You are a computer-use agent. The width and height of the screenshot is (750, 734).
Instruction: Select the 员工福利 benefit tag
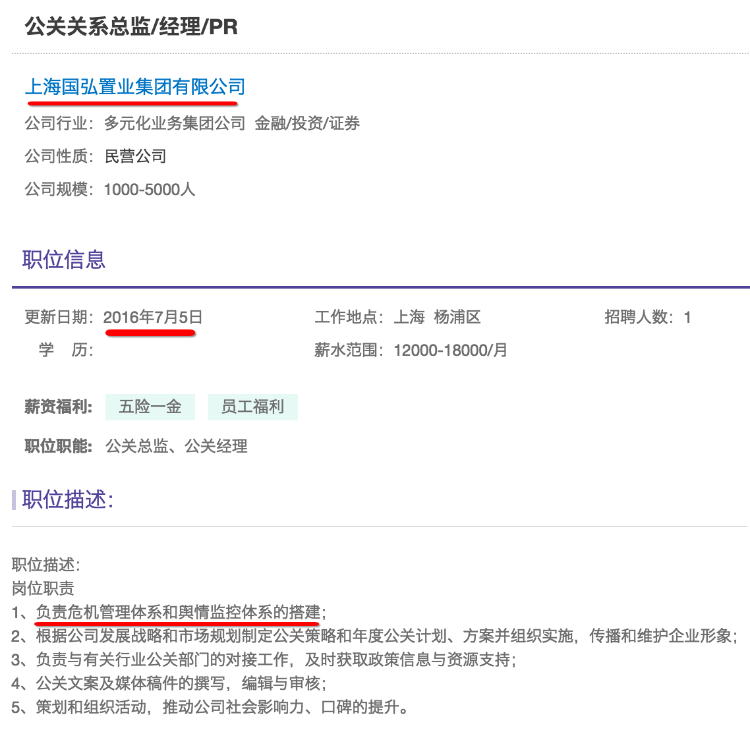252,407
